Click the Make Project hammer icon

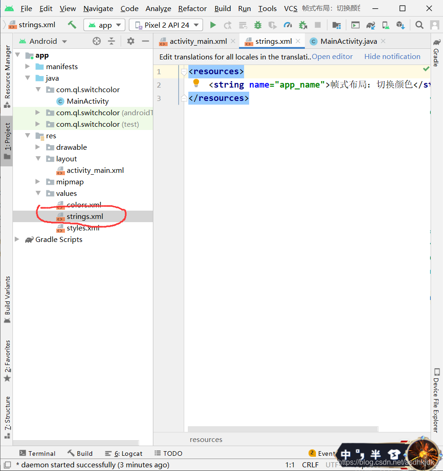click(x=72, y=24)
